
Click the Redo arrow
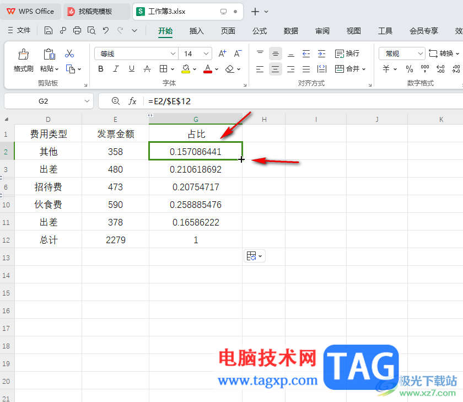point(120,30)
